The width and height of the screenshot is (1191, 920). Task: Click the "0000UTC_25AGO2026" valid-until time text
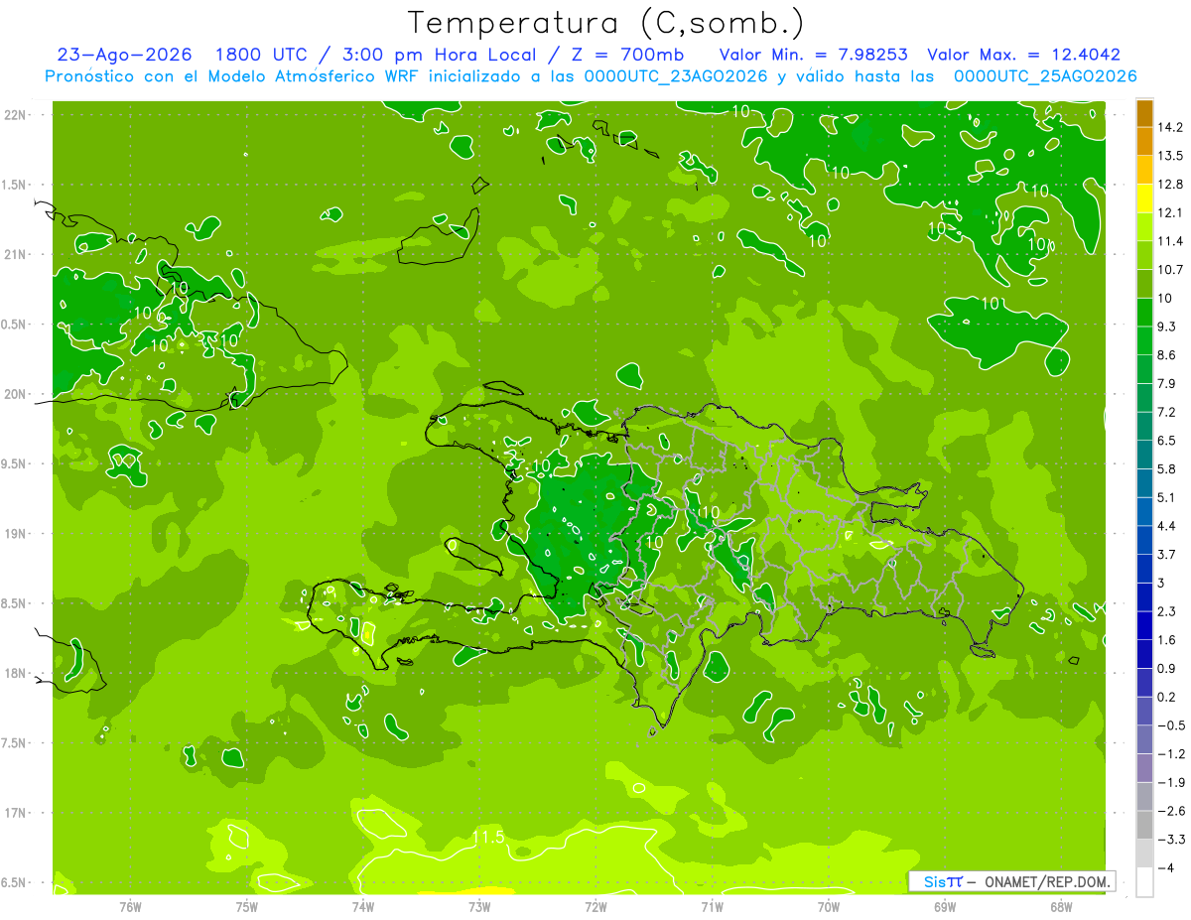[x=1044, y=76]
